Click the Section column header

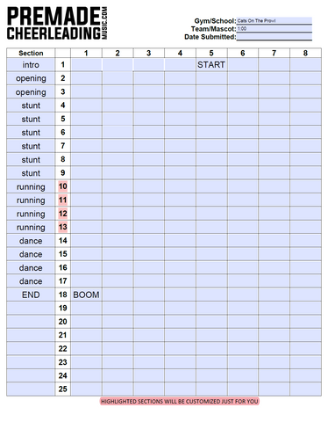coord(31,53)
